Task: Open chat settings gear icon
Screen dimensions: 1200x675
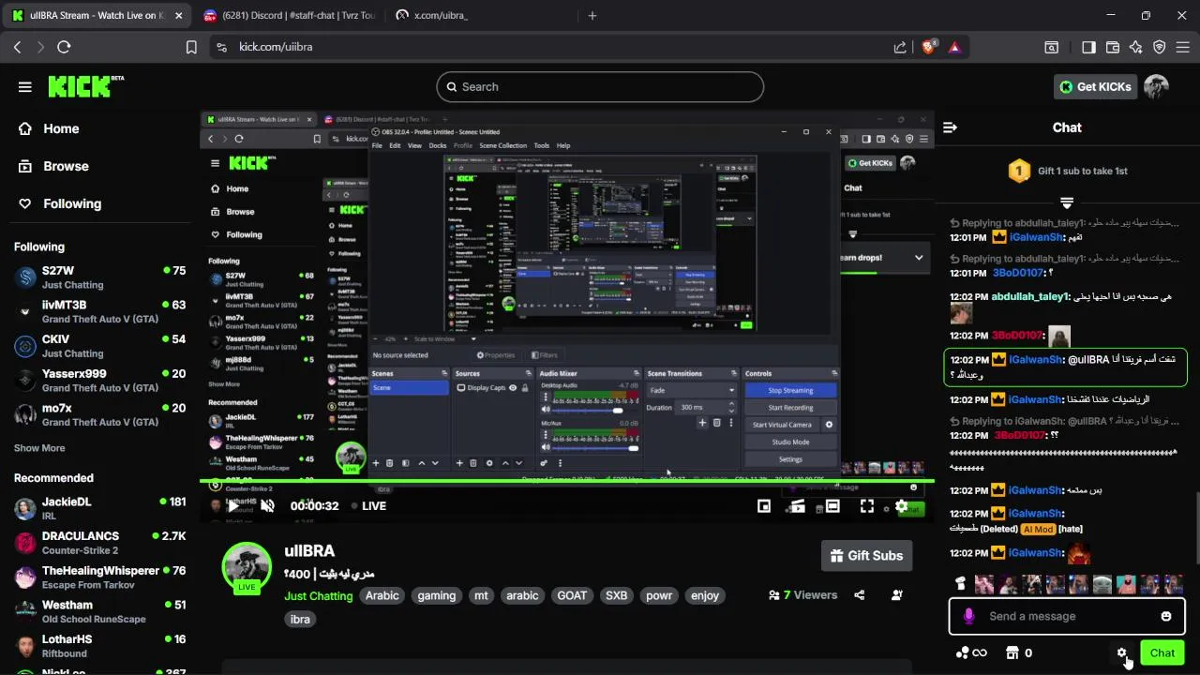Action: pyautogui.click(x=1121, y=652)
